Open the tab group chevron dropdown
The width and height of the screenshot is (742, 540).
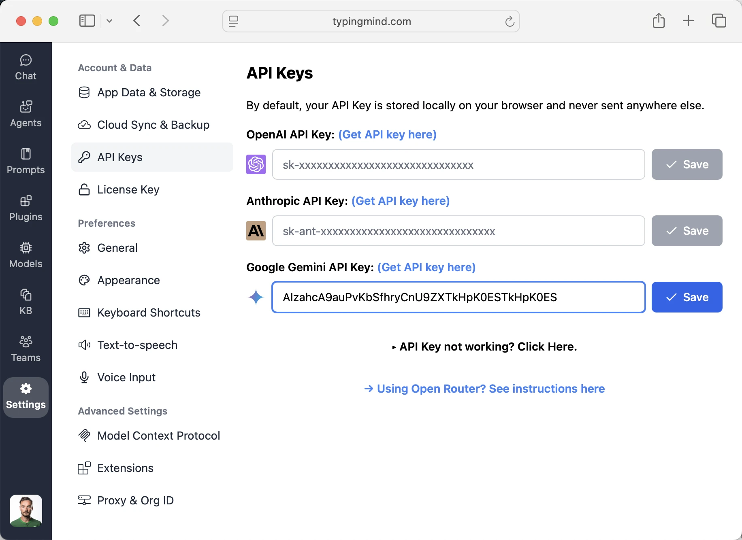(x=109, y=21)
